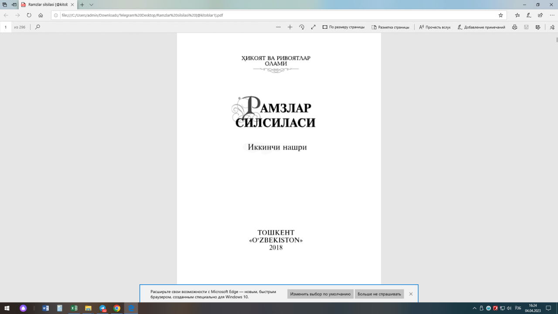This screenshot has height=314, width=558.
Task: Show tab previews chevron
Action: point(91,4)
